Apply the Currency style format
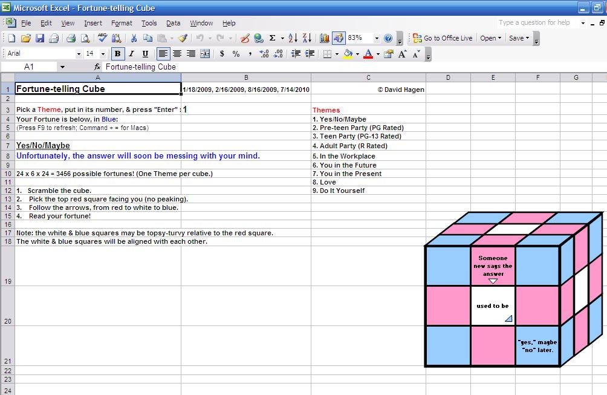607x395 pixels. pyautogui.click(x=222, y=54)
